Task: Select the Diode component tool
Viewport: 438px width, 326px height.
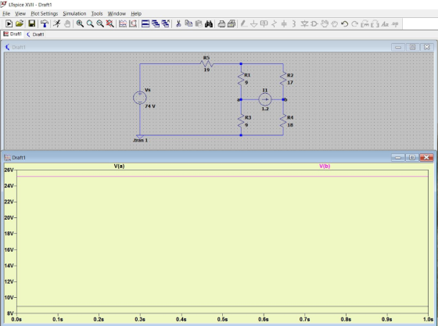Action: [304, 24]
